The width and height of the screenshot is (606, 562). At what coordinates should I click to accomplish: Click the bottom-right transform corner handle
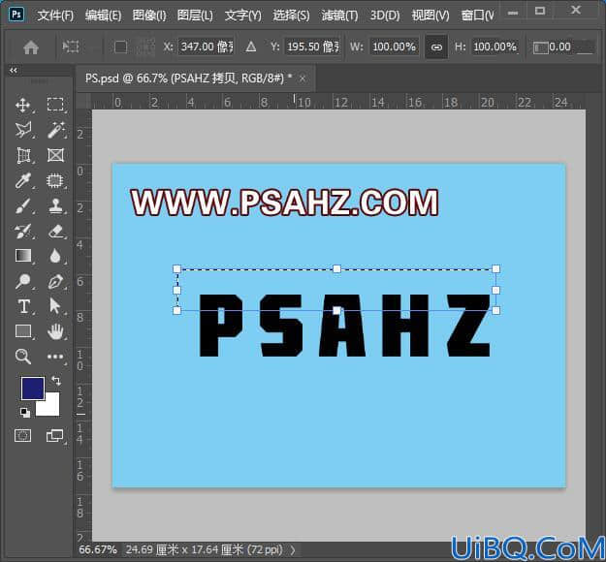click(495, 310)
